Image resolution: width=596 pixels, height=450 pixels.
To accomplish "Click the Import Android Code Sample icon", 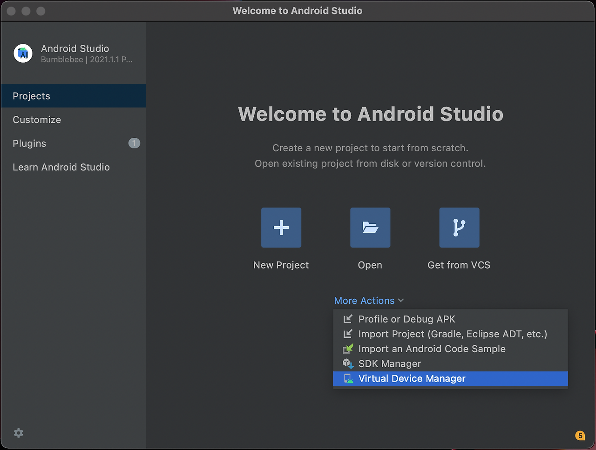I will coord(348,349).
